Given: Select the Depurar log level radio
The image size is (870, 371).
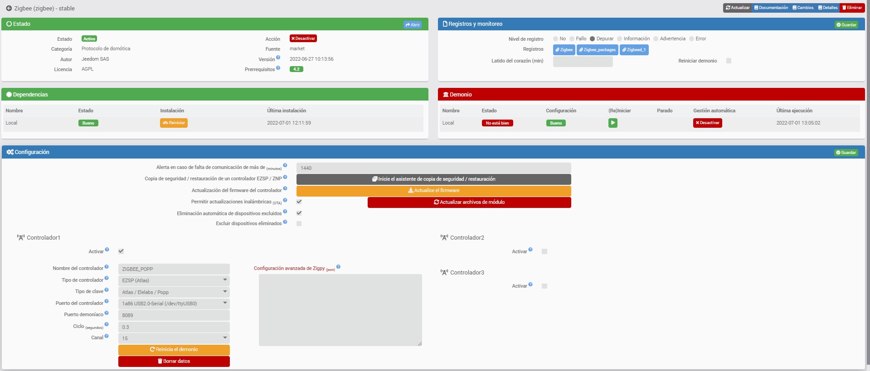Looking at the screenshot, I should tap(592, 39).
